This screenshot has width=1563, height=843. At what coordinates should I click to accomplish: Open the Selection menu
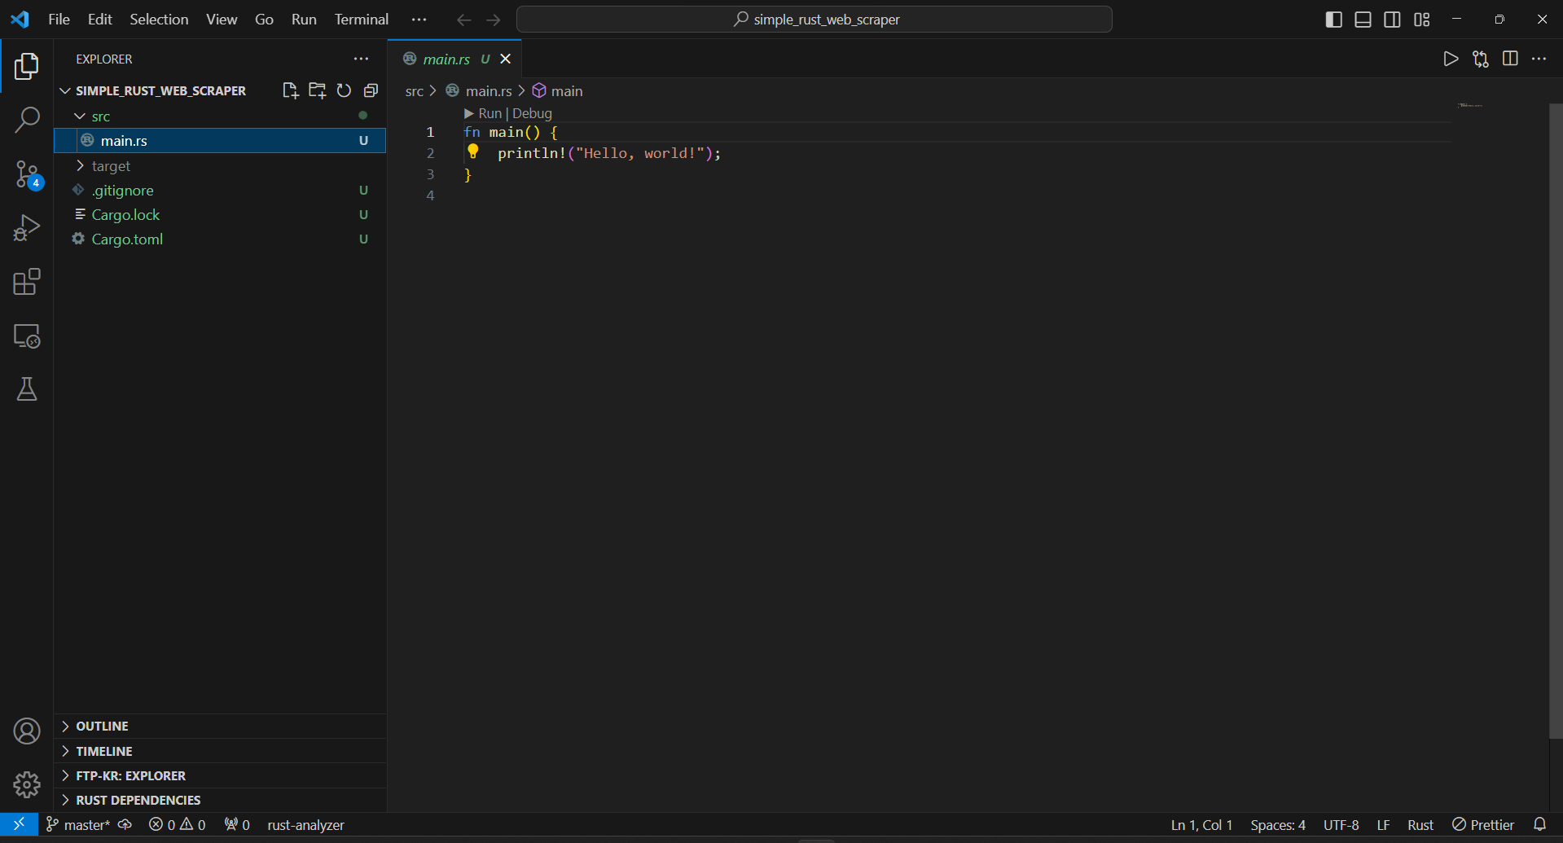(159, 20)
